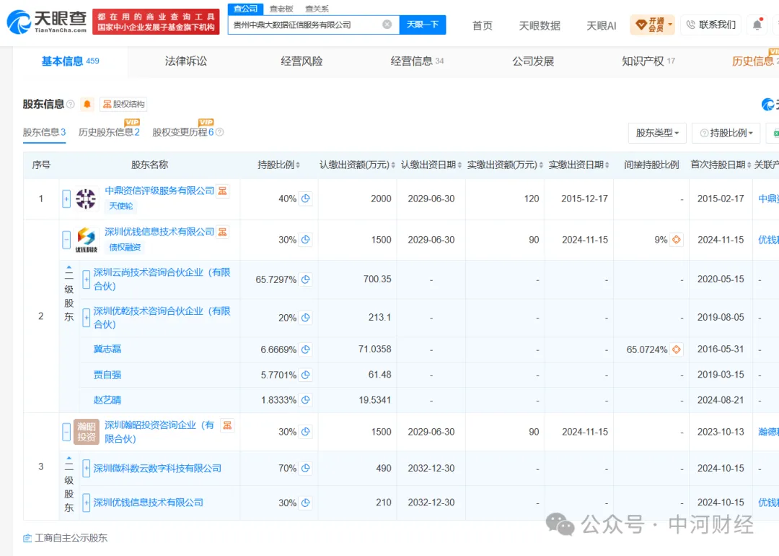
Task: Click the 瀚昭投资 logo thumbnail
Action: point(86,432)
